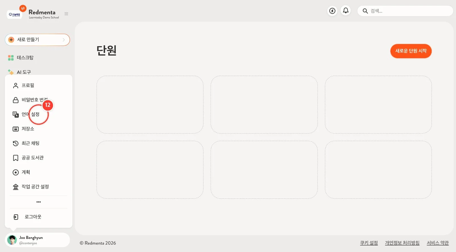Click the search magnifier icon

tap(365, 11)
